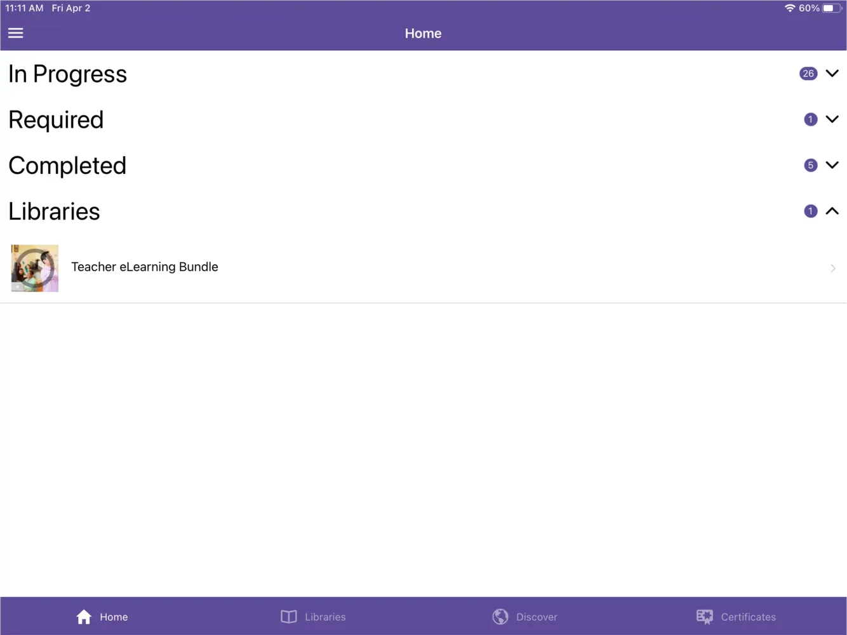
Task: Click the Completed 5 count badge
Action: (810, 165)
